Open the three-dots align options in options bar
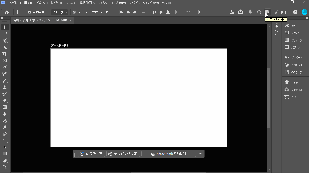 pos(188,12)
